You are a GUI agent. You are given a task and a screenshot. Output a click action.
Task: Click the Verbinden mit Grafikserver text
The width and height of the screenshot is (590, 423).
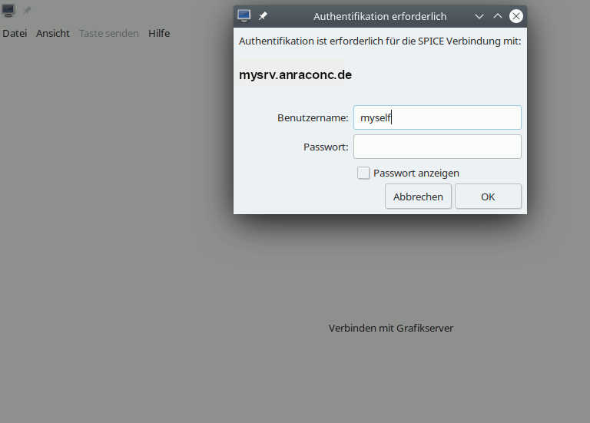[x=391, y=329]
